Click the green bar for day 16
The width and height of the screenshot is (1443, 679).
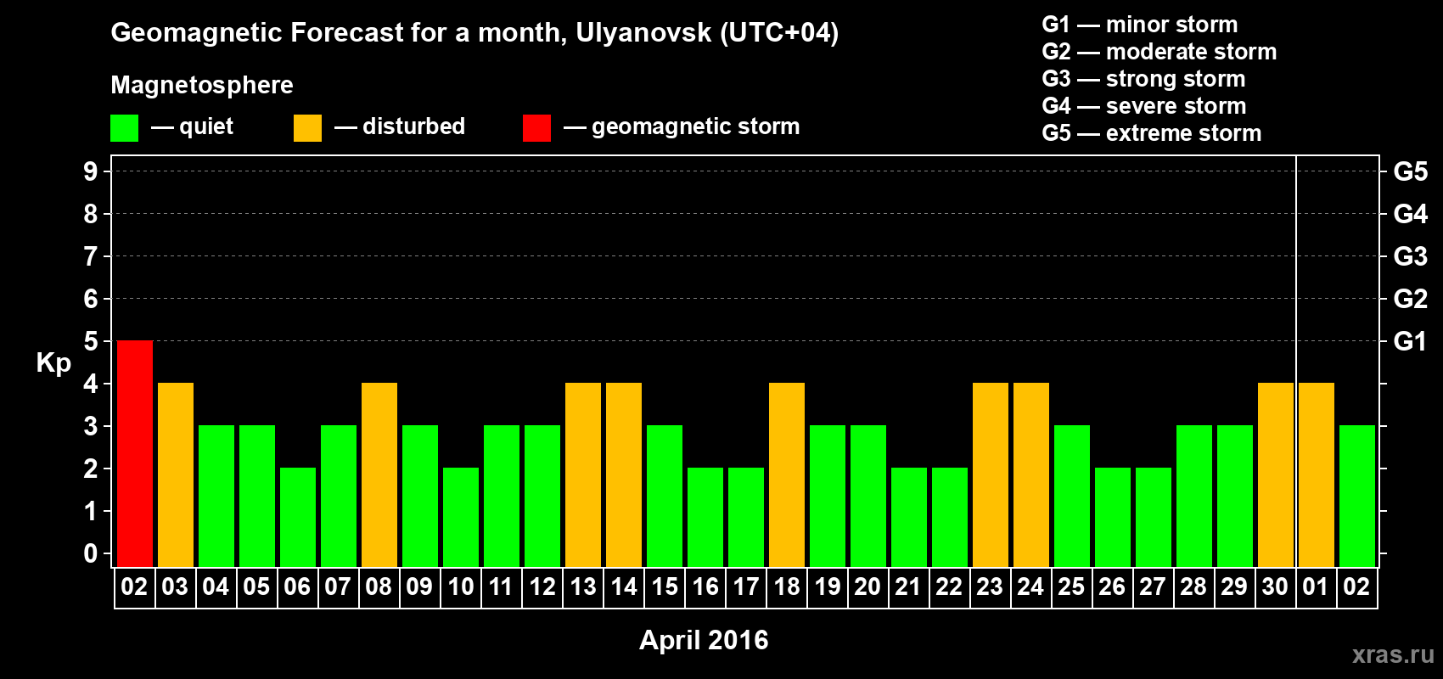(x=705, y=518)
